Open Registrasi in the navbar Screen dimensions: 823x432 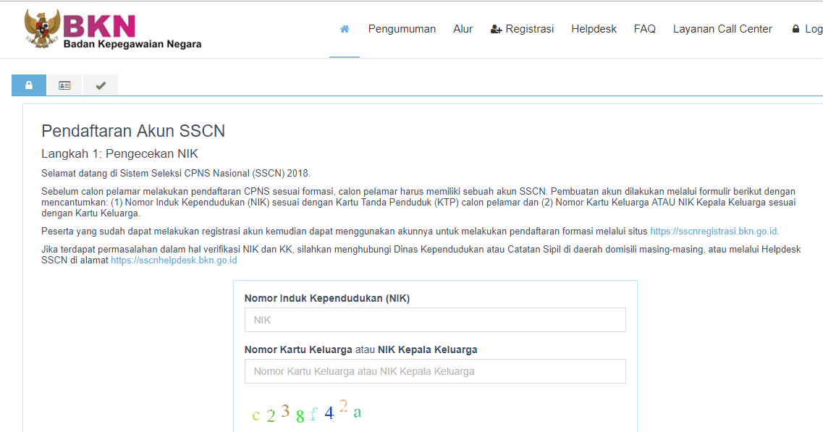click(522, 29)
